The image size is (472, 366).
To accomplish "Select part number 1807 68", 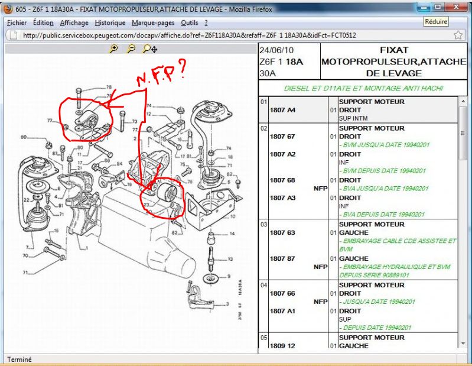I will (282, 180).
